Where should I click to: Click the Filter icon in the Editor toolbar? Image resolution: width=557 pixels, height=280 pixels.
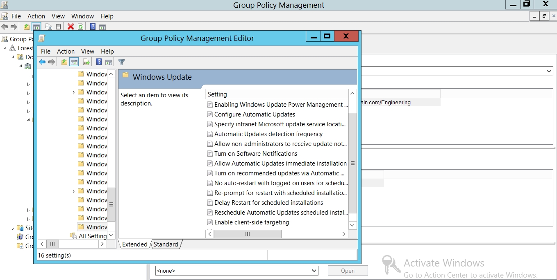click(x=121, y=62)
